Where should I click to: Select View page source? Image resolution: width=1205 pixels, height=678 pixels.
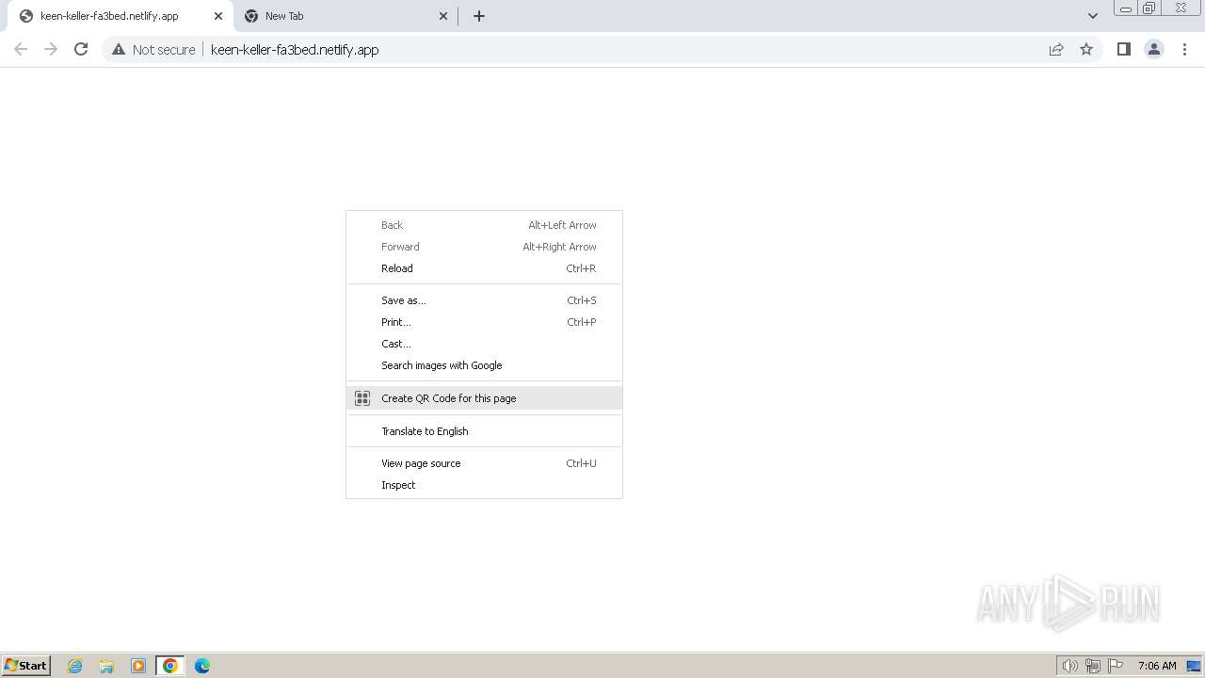(484, 463)
